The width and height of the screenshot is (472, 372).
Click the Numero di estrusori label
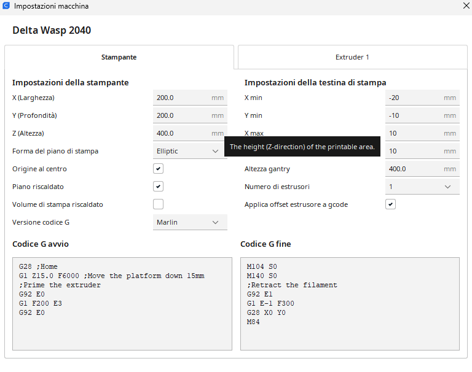277,187
